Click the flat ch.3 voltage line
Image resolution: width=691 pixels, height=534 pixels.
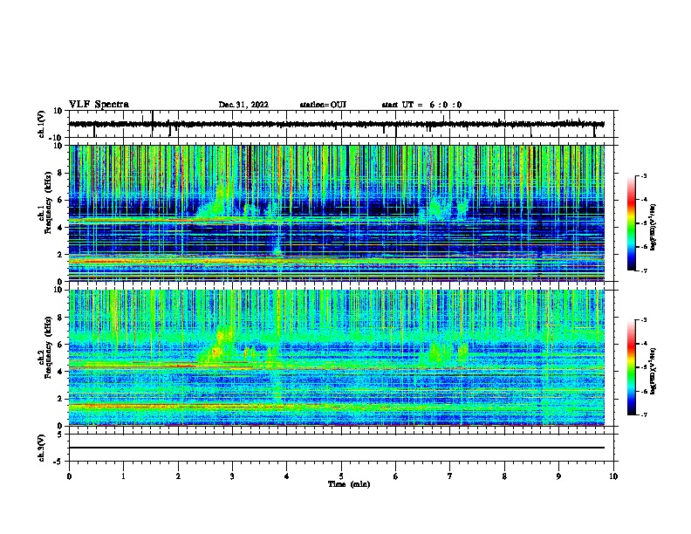(x=337, y=448)
